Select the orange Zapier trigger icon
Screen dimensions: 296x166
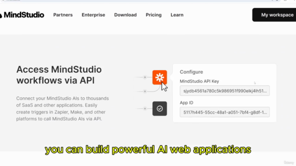(160, 77)
